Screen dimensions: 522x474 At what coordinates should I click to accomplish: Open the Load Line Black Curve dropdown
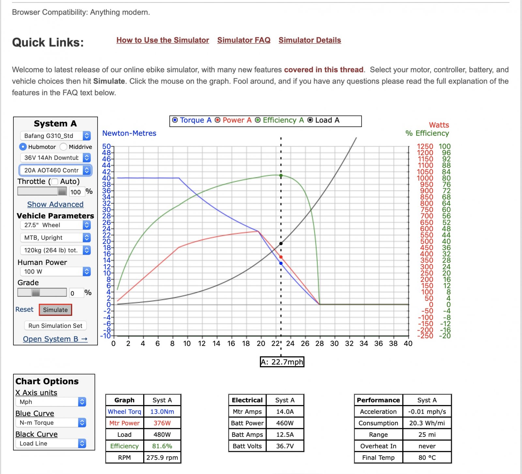(x=51, y=443)
